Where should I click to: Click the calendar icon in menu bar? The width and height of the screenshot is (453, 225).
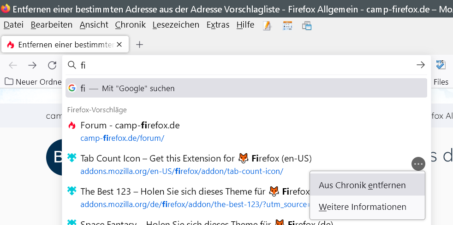[x=287, y=25]
